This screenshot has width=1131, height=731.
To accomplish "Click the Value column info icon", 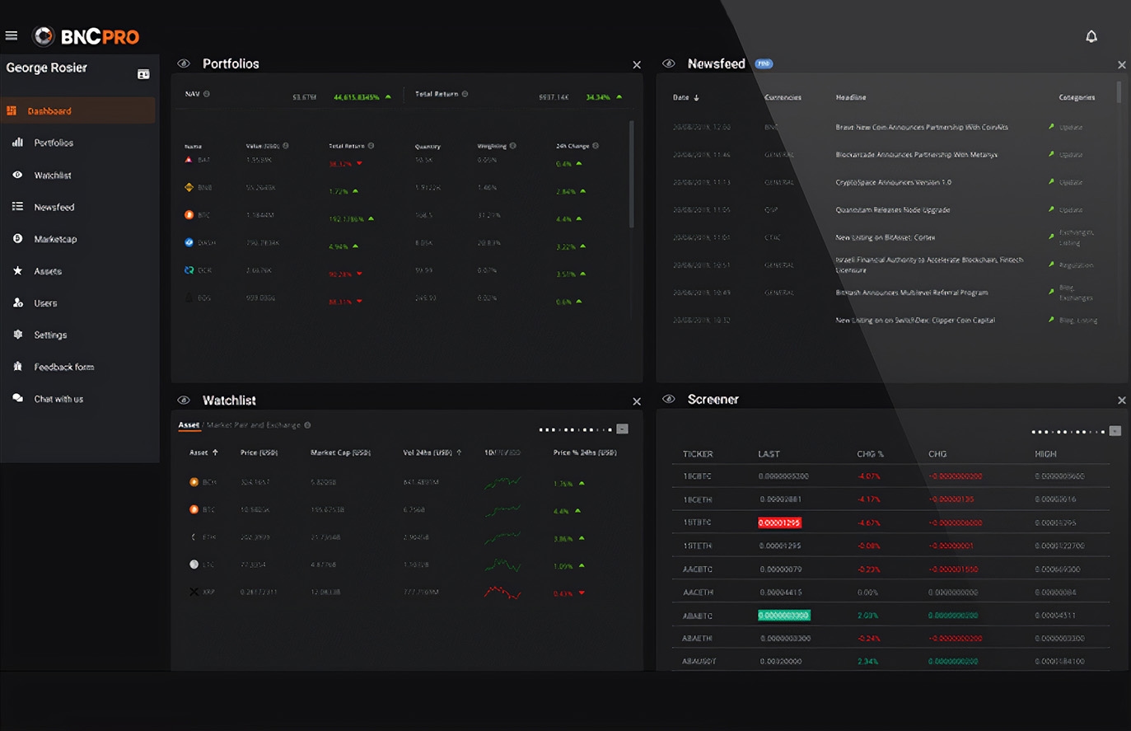I will (286, 146).
